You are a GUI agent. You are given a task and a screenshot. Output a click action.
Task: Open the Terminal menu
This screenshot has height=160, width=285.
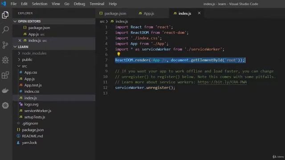tap(97, 4)
